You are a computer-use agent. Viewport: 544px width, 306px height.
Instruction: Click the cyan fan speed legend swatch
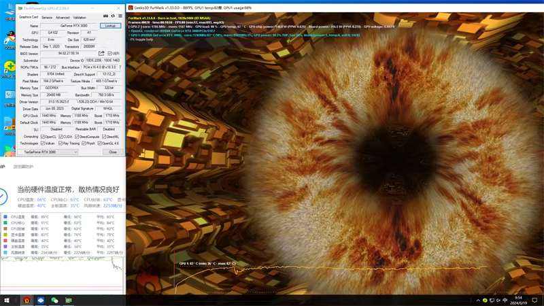(x=5, y=252)
